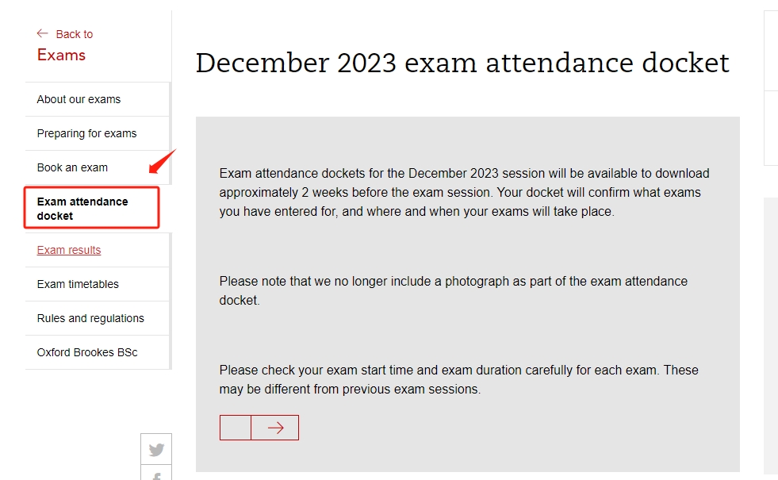The image size is (778, 480).
Task: Select Preparing for exams in sidebar
Action: pyautogui.click(x=86, y=133)
